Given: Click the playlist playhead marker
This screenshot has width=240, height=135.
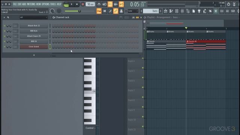Looking at the screenshot, I should click(x=186, y=28).
